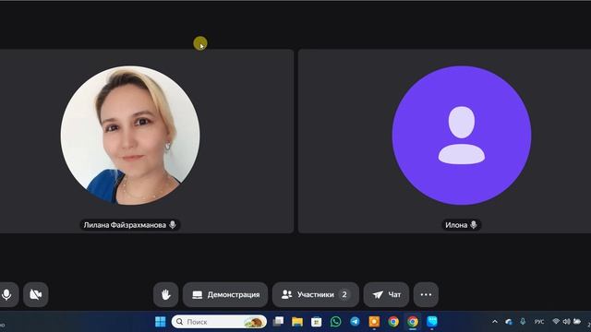Click the Лилана Файзрахманова name label
Image resolution: width=591 pixels, height=332 pixels.
point(125,225)
